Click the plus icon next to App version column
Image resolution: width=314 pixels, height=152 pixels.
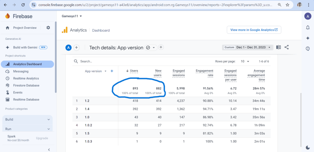click(112, 71)
